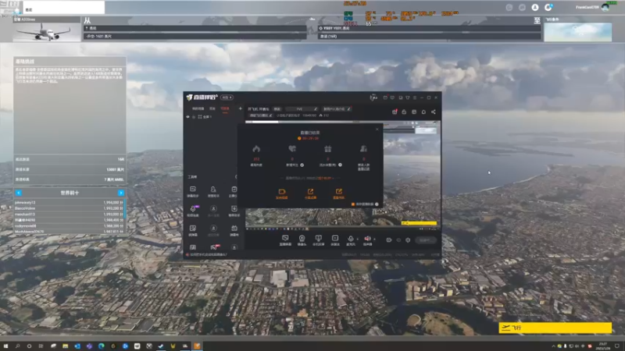
Task: Click the gift box icon with red dot
Action: pos(395,112)
